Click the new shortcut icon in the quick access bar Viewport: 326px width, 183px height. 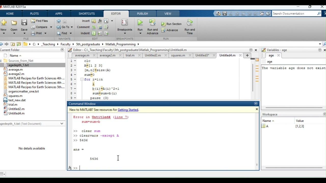218,13
